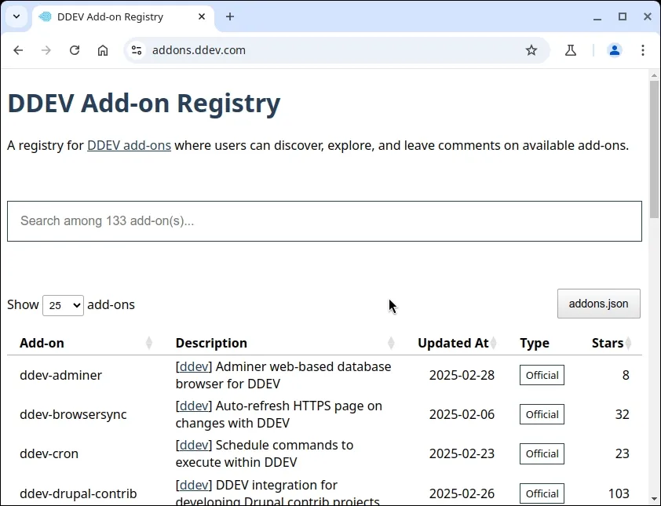The image size is (661, 506).
Task: Open a new browser tab
Action: coord(230,16)
